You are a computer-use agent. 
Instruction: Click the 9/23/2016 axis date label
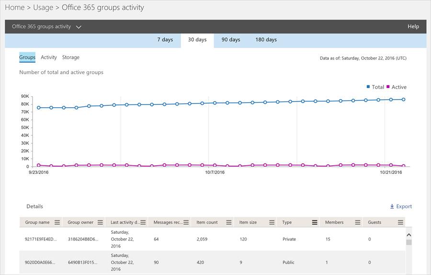coord(38,172)
